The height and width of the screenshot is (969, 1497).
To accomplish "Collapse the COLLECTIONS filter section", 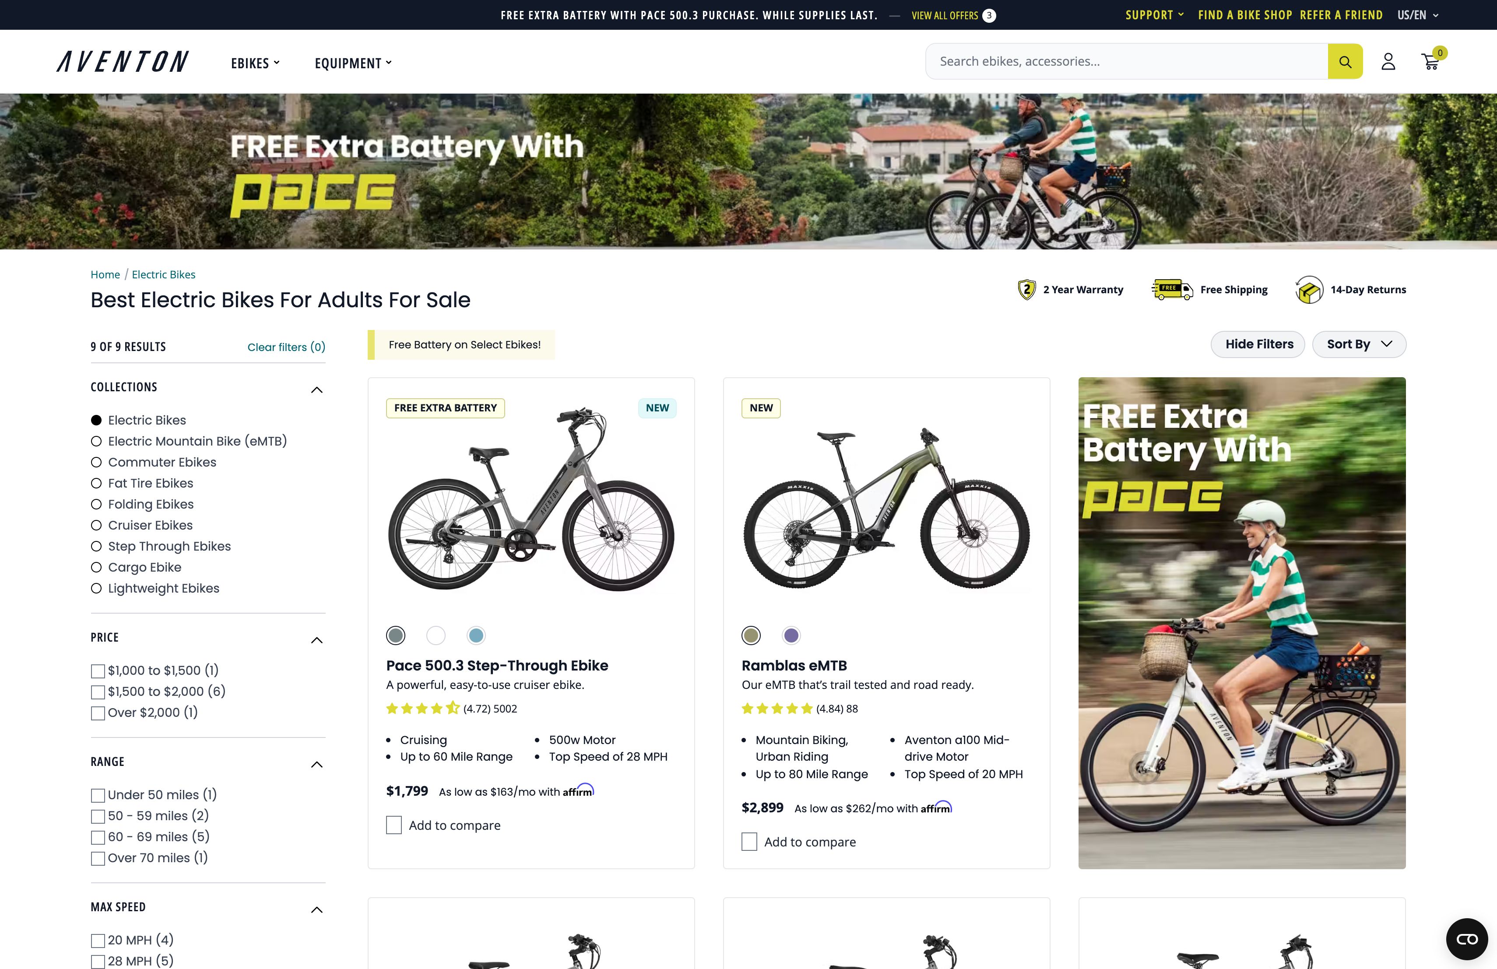I will (x=317, y=390).
